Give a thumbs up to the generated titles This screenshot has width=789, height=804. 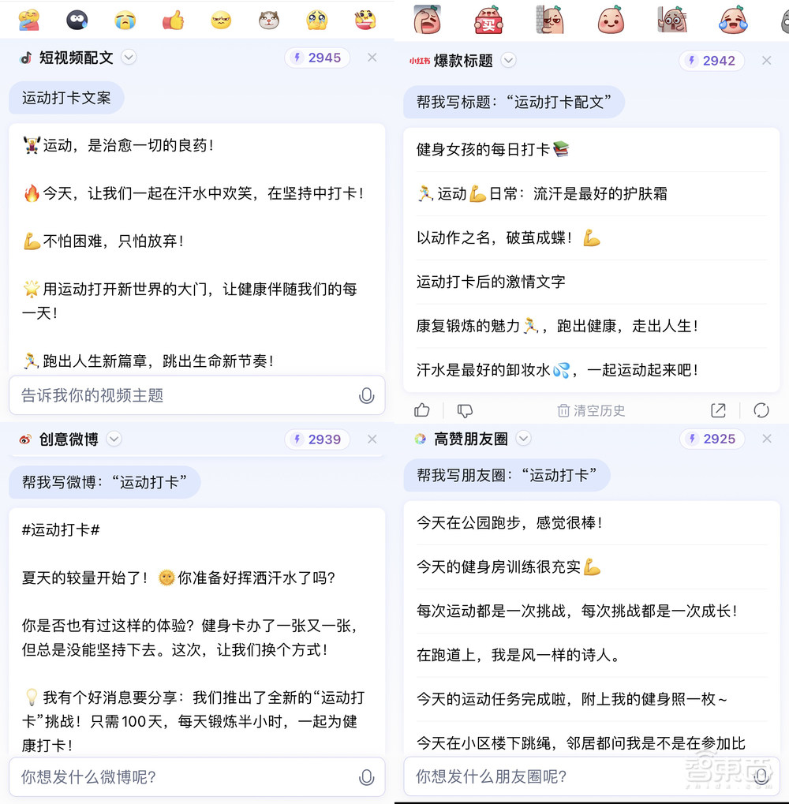(421, 410)
